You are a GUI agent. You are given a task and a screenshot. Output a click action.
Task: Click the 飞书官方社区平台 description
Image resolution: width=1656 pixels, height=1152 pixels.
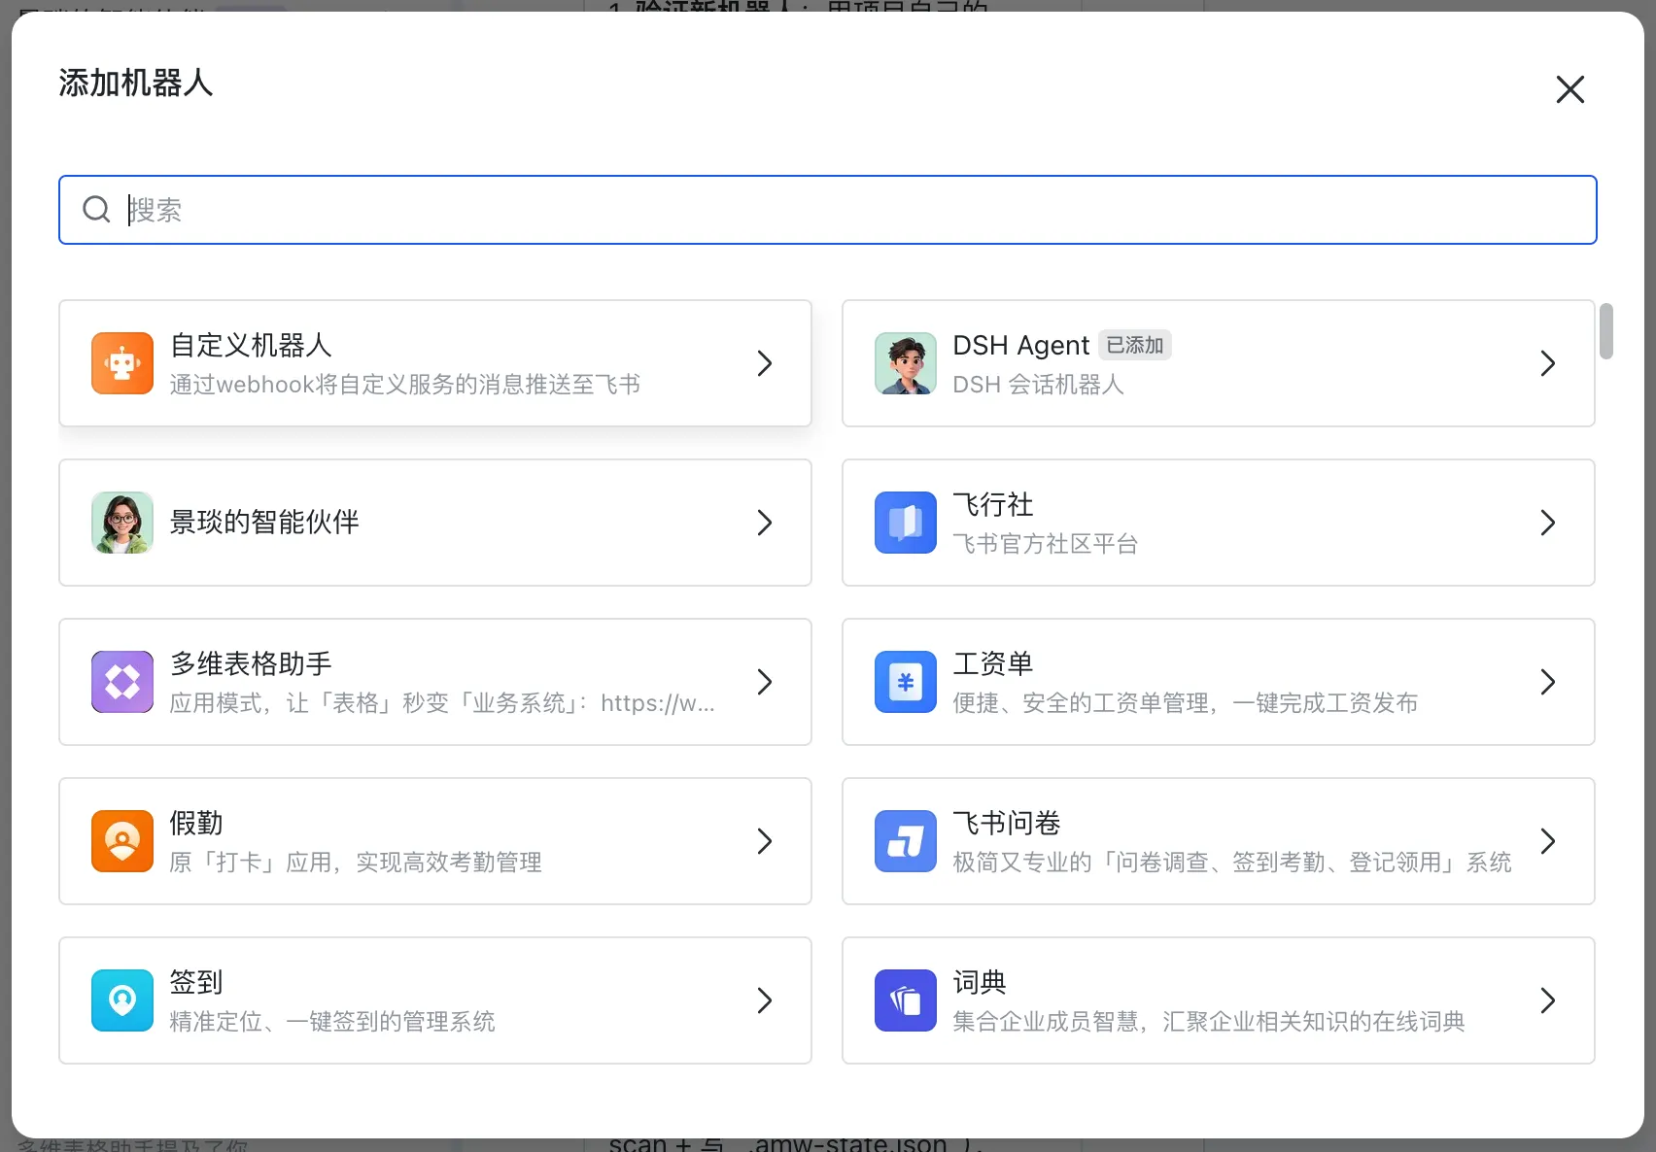click(1046, 544)
